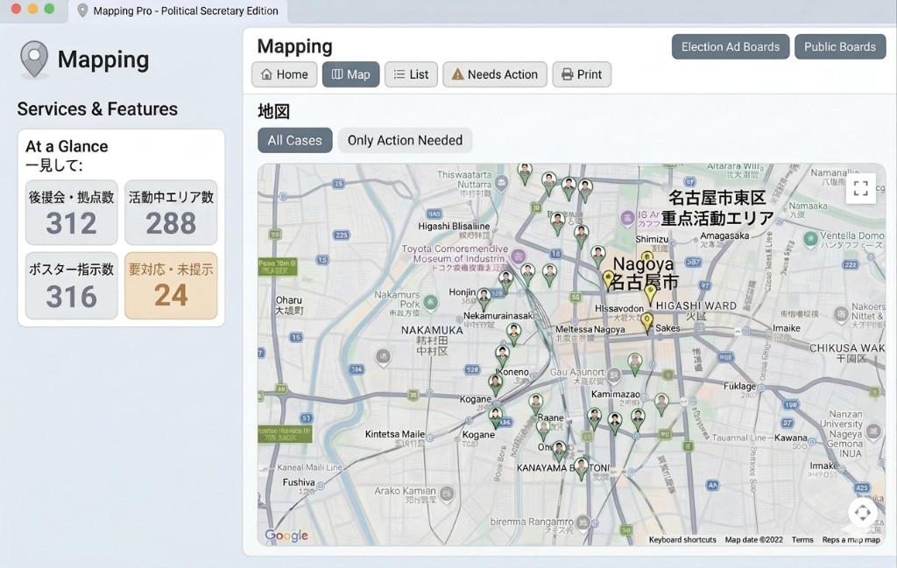Click the Mapping pin logo in sidebar

[34, 59]
